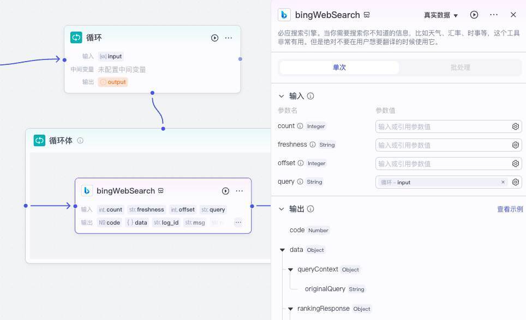Image resolution: width=526 pixels, height=320 pixels.
Task: Open gear settings beside query input
Action: click(515, 182)
